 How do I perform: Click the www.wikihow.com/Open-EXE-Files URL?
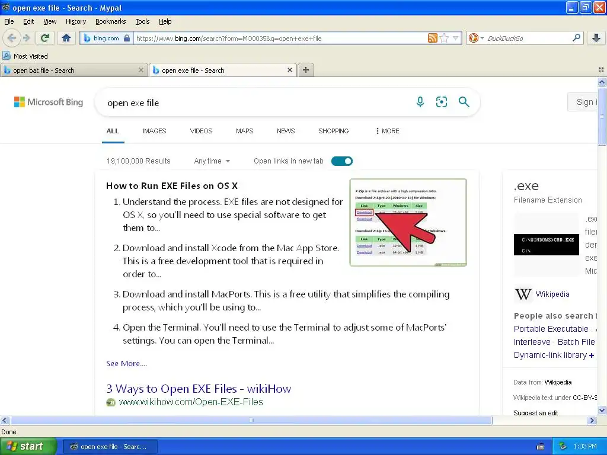pyautogui.click(x=191, y=402)
